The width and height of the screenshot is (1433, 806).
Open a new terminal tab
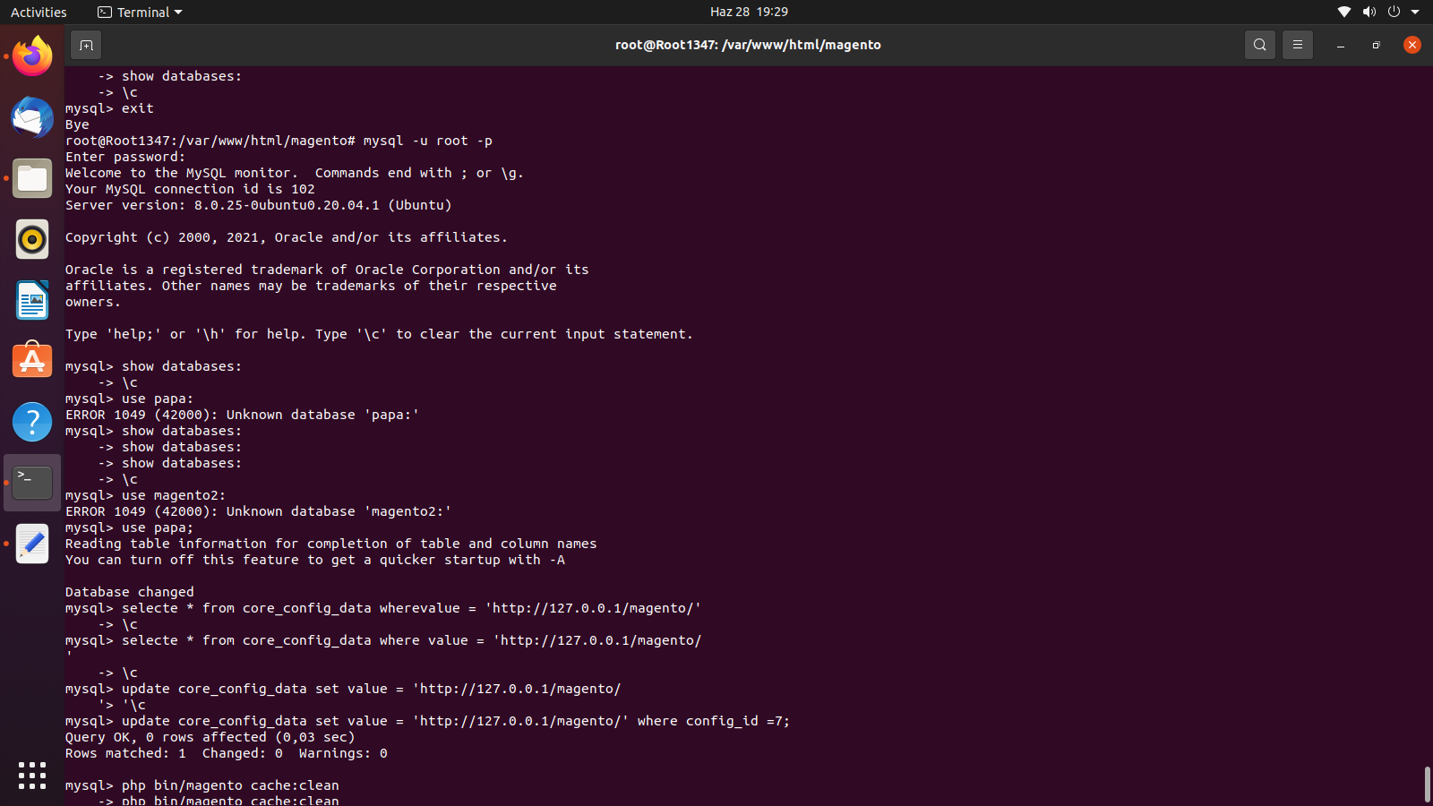(86, 45)
